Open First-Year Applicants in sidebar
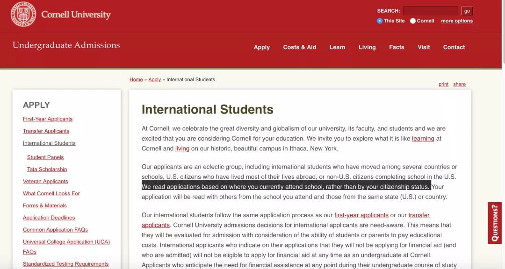This screenshot has height=269, width=505. 48,119
